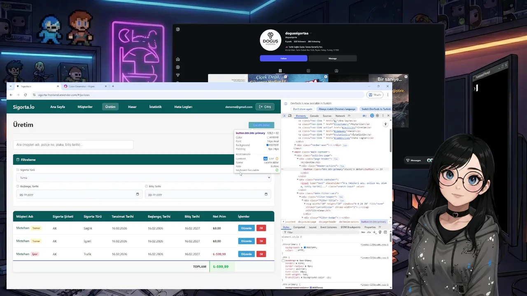
Task: Click the blue #007bff background color swatch
Action: click(305, 247)
